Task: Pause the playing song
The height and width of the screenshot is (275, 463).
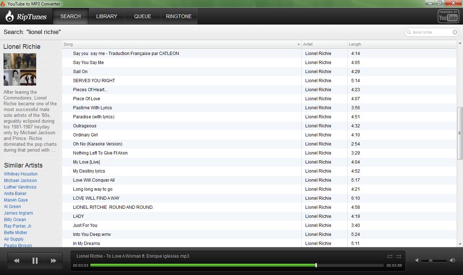Action: (35, 261)
